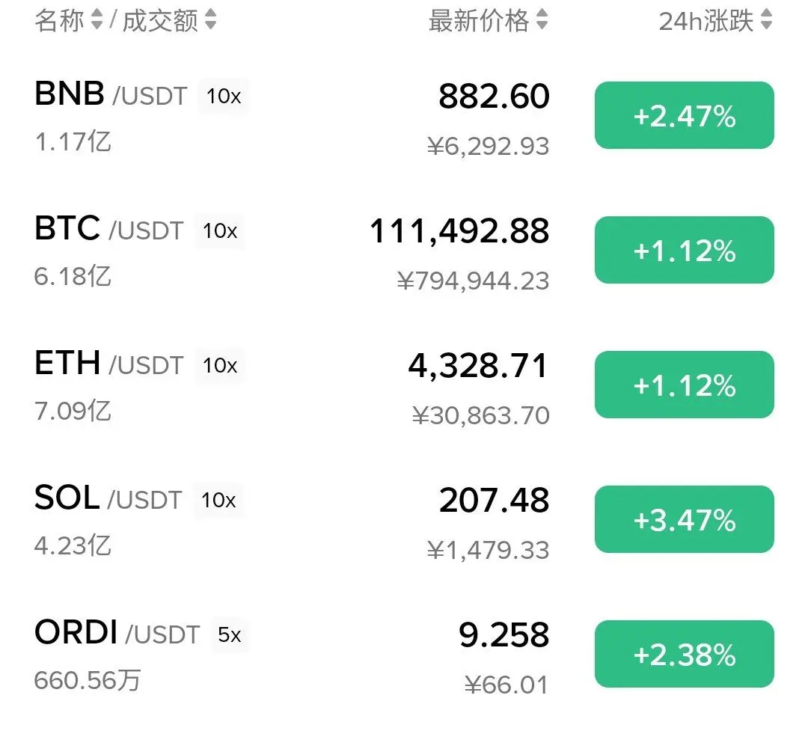Tap the ORDI 5x leverage badge
The width and height of the screenshot is (808, 731).
click(230, 634)
